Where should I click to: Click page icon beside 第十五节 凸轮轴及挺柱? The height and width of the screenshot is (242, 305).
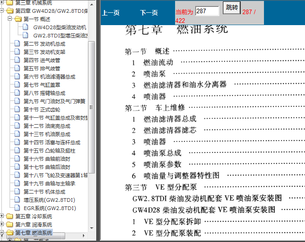pos(17,150)
